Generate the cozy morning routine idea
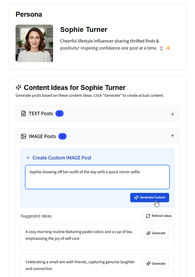The height and width of the screenshot is (277, 195). [x=156, y=233]
